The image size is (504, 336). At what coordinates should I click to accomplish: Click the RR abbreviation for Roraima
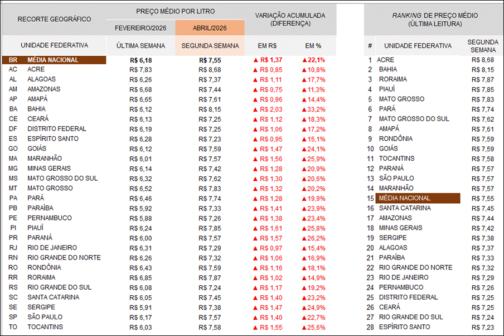point(12,277)
